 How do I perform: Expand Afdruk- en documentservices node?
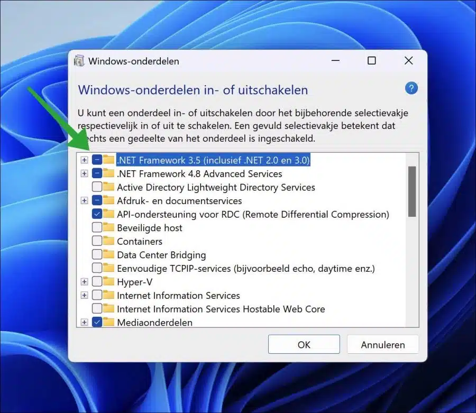[x=84, y=200]
